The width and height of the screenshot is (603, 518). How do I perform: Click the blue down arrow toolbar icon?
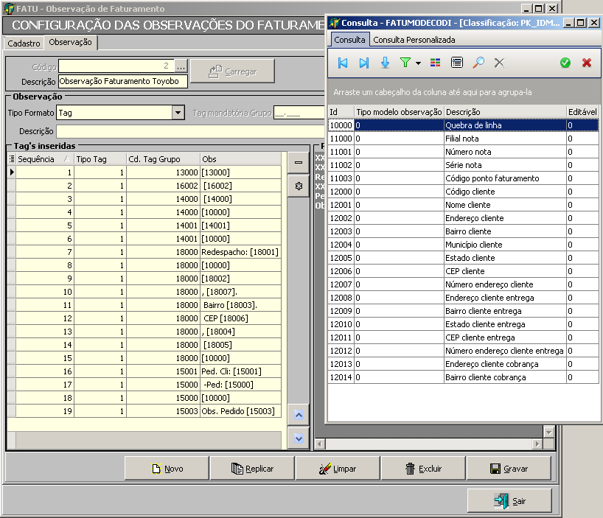pyautogui.click(x=385, y=63)
